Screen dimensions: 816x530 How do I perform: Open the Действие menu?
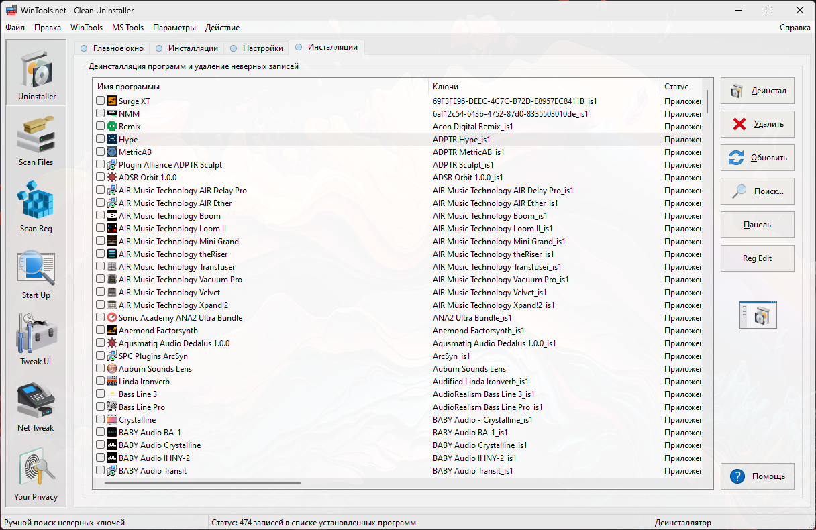(x=222, y=28)
